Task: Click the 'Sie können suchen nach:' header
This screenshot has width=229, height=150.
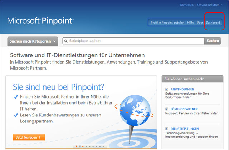Action: (x=184, y=79)
